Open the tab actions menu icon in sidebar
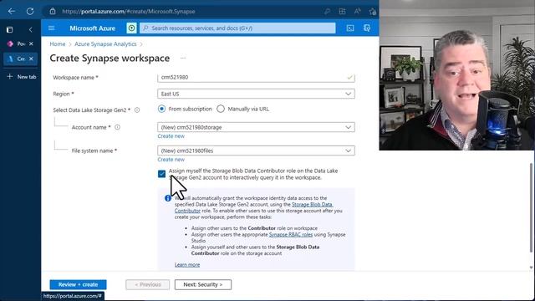 pos(9,30)
